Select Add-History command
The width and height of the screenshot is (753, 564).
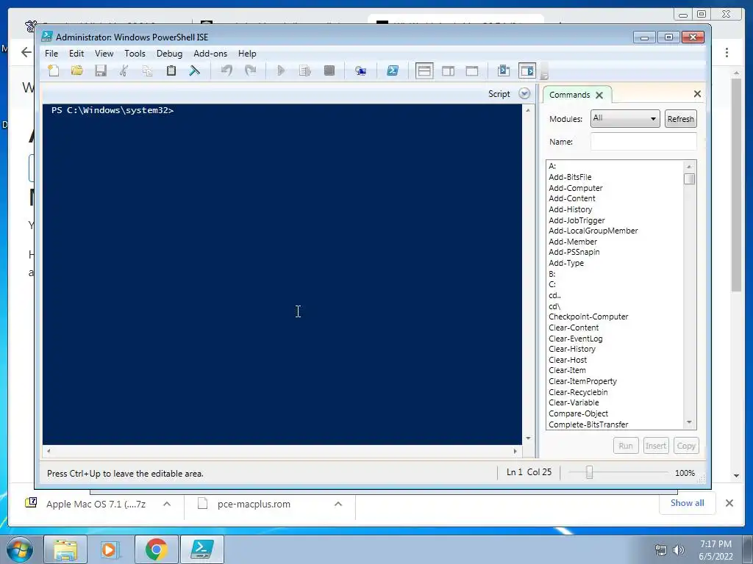(570, 209)
